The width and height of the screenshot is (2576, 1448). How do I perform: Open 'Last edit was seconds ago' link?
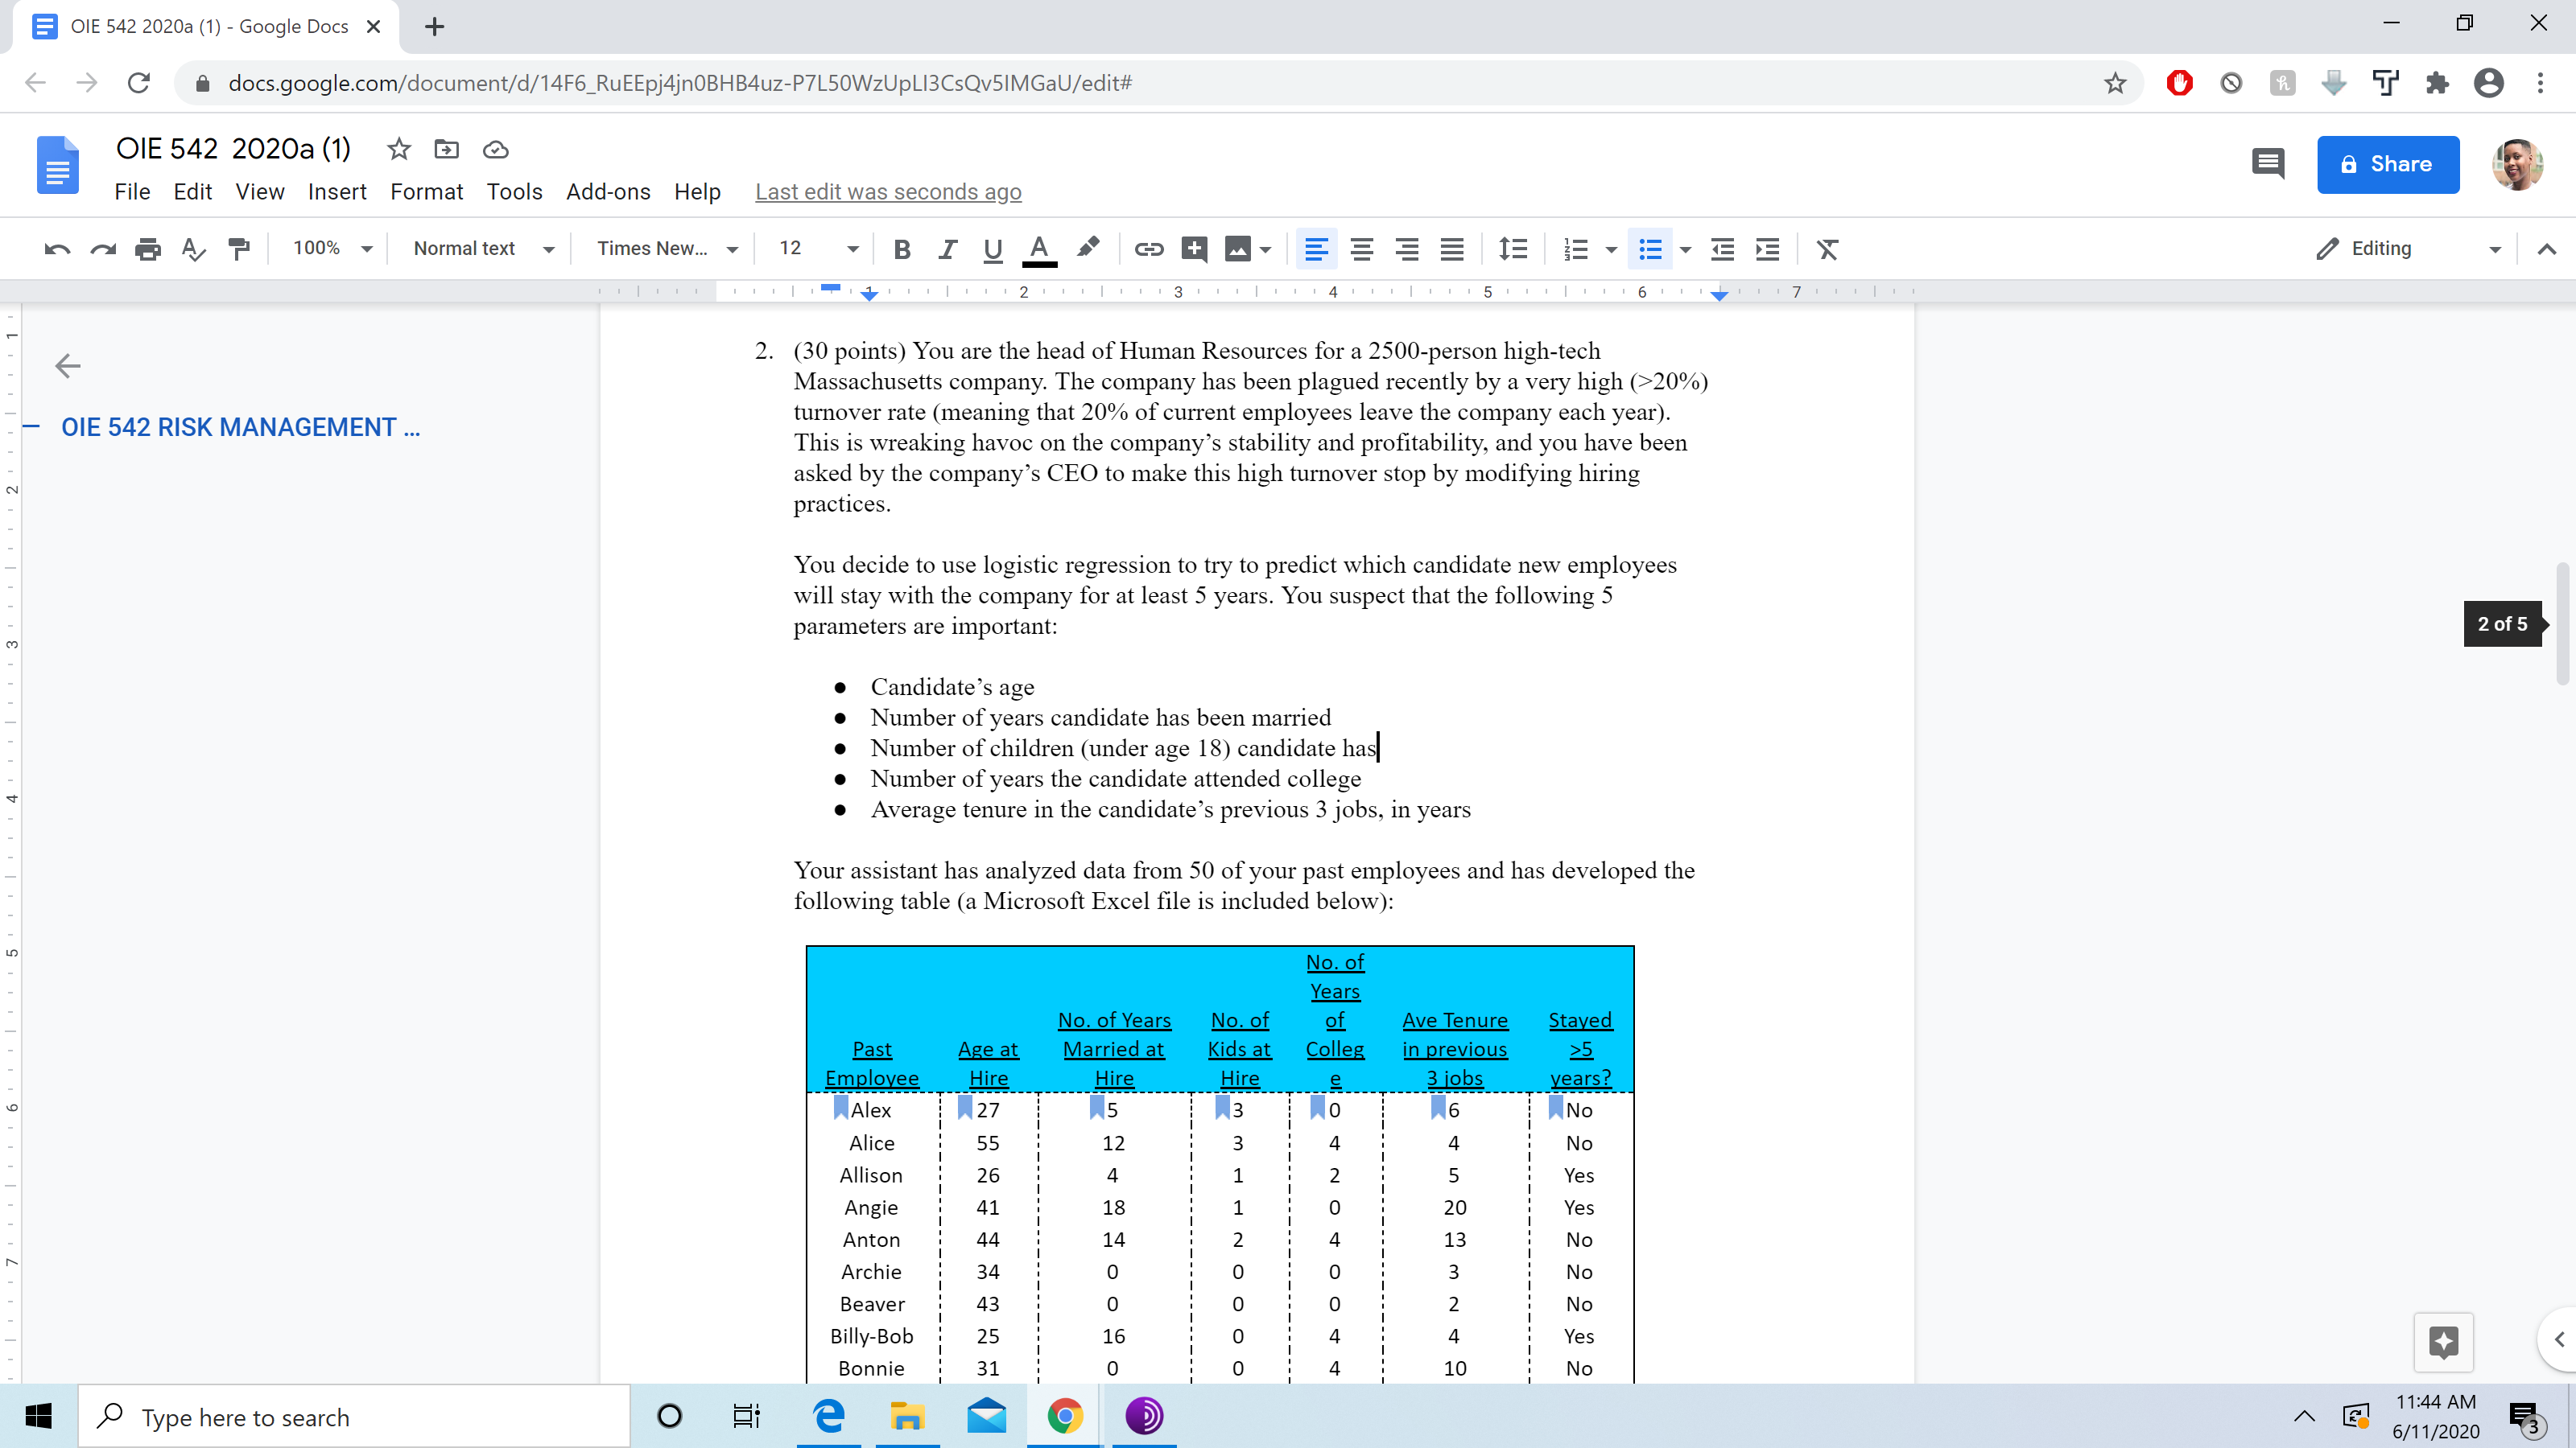[x=888, y=192]
